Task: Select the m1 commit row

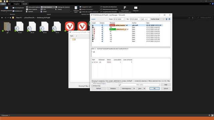Action: point(127,41)
